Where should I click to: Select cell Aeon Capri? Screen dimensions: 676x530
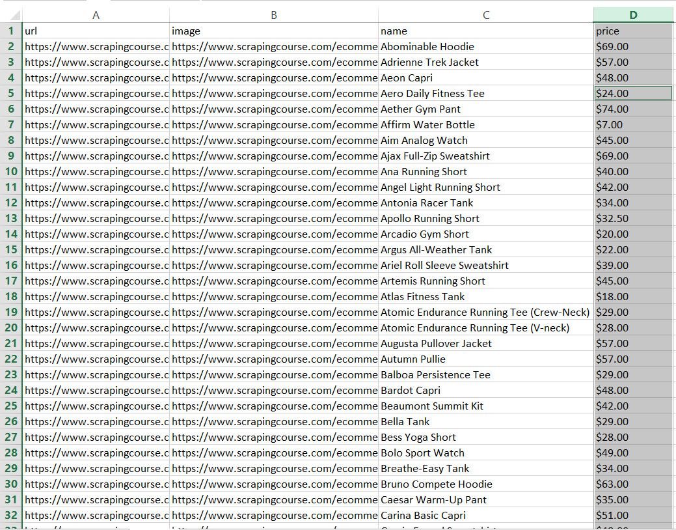486,77
